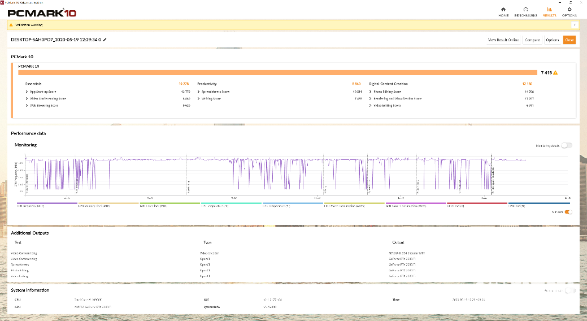Click the Spreadsheets row in Additional Outputs
587x321 pixels.
click(293, 264)
